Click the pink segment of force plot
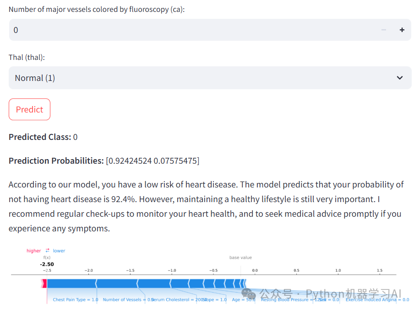 coord(44,284)
